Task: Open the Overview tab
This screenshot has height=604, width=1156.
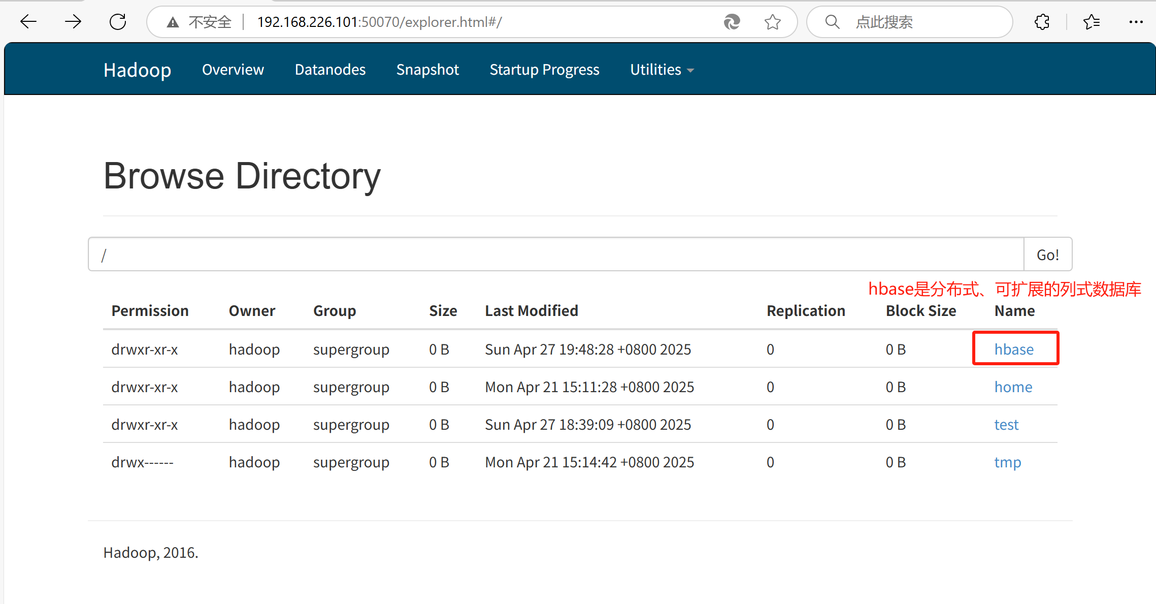Action: point(233,70)
